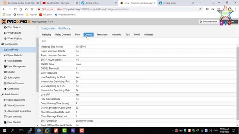
Task: Click the Edit button
Action: 44,41
